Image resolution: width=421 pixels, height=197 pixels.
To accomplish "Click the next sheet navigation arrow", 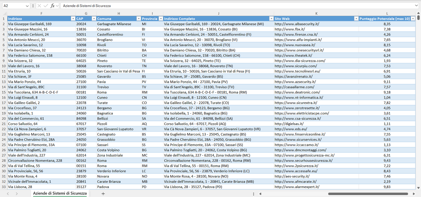I will click(17, 194).
